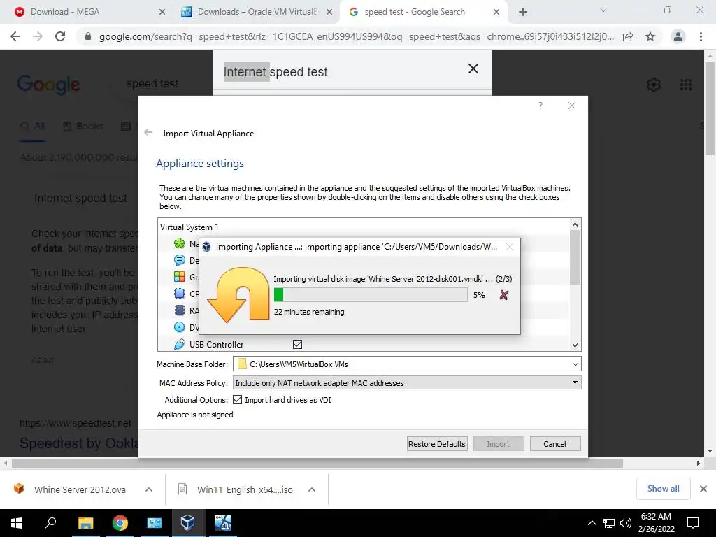Click the Name clover icon in list
Image resolution: width=716 pixels, height=537 pixels.
coord(180,243)
